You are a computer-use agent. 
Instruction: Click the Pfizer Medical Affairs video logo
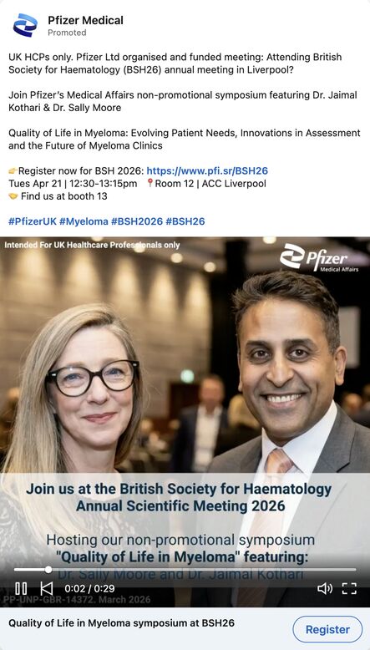(x=319, y=258)
